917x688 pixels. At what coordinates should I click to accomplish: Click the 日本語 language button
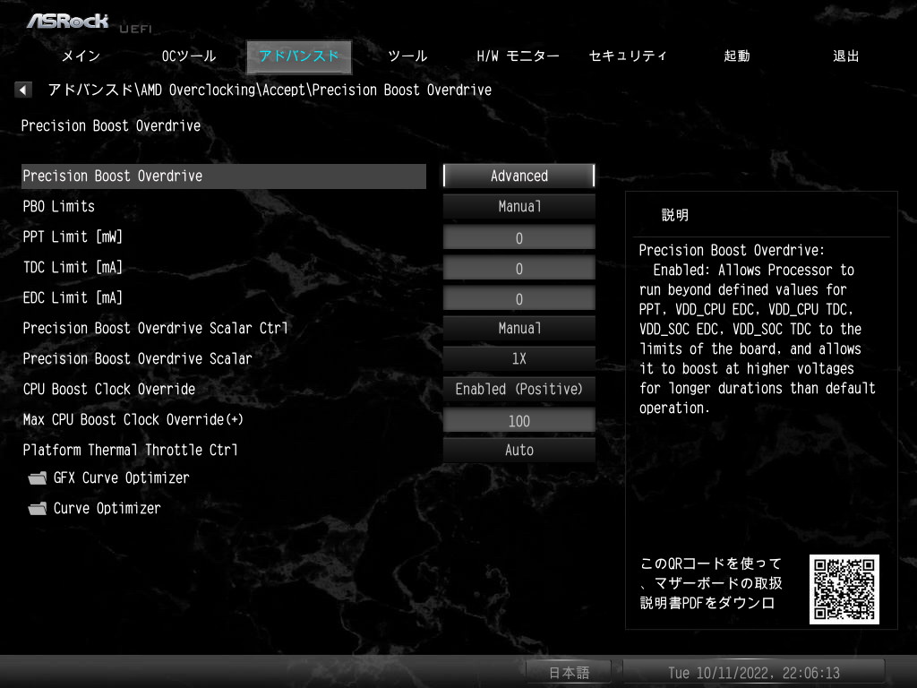[569, 672]
